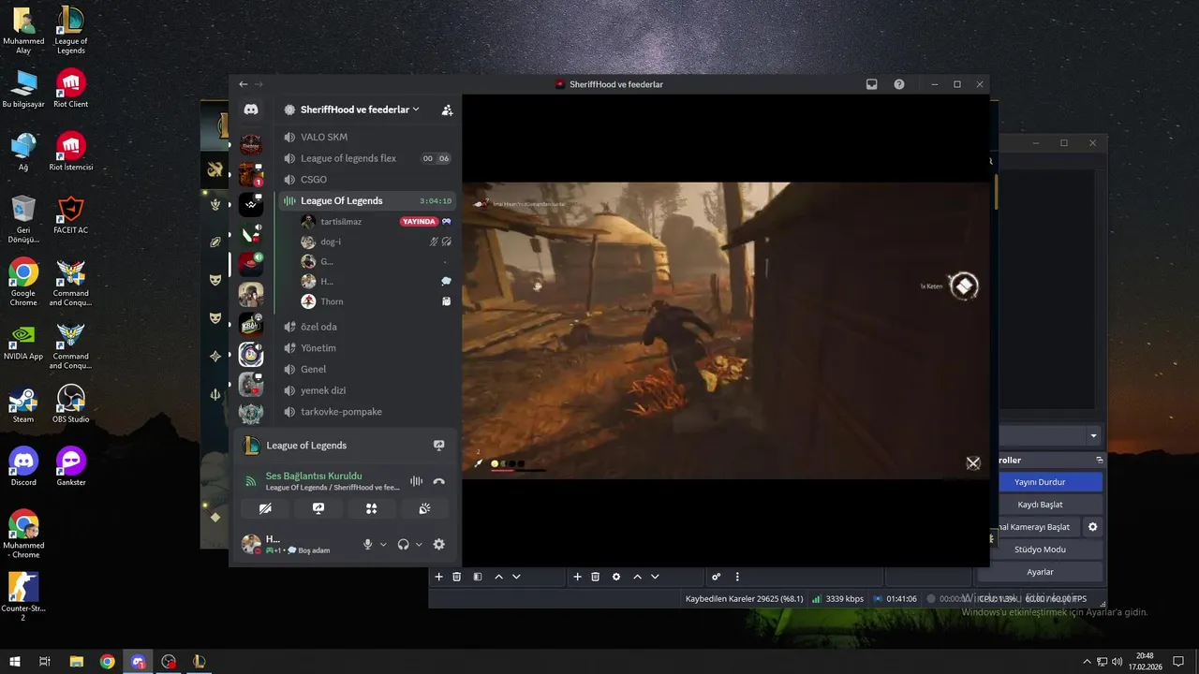Open Steam desktop shortcut
1199x674 pixels.
pyautogui.click(x=23, y=404)
